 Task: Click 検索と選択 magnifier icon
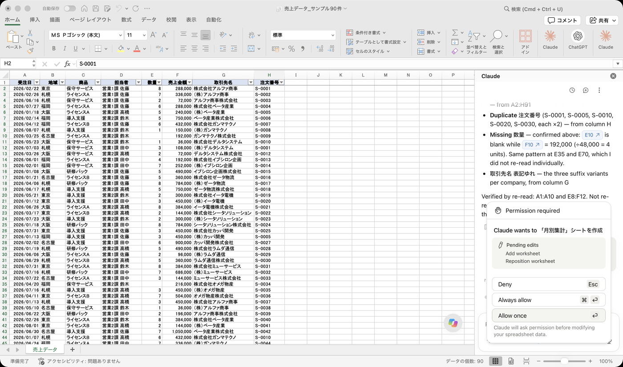tap(498, 43)
